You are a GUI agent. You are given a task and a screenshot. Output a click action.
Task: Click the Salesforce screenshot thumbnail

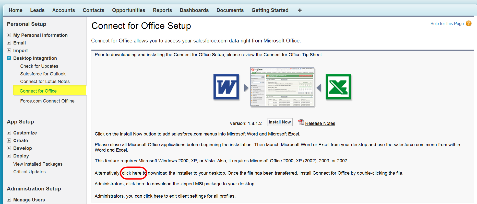(x=282, y=87)
